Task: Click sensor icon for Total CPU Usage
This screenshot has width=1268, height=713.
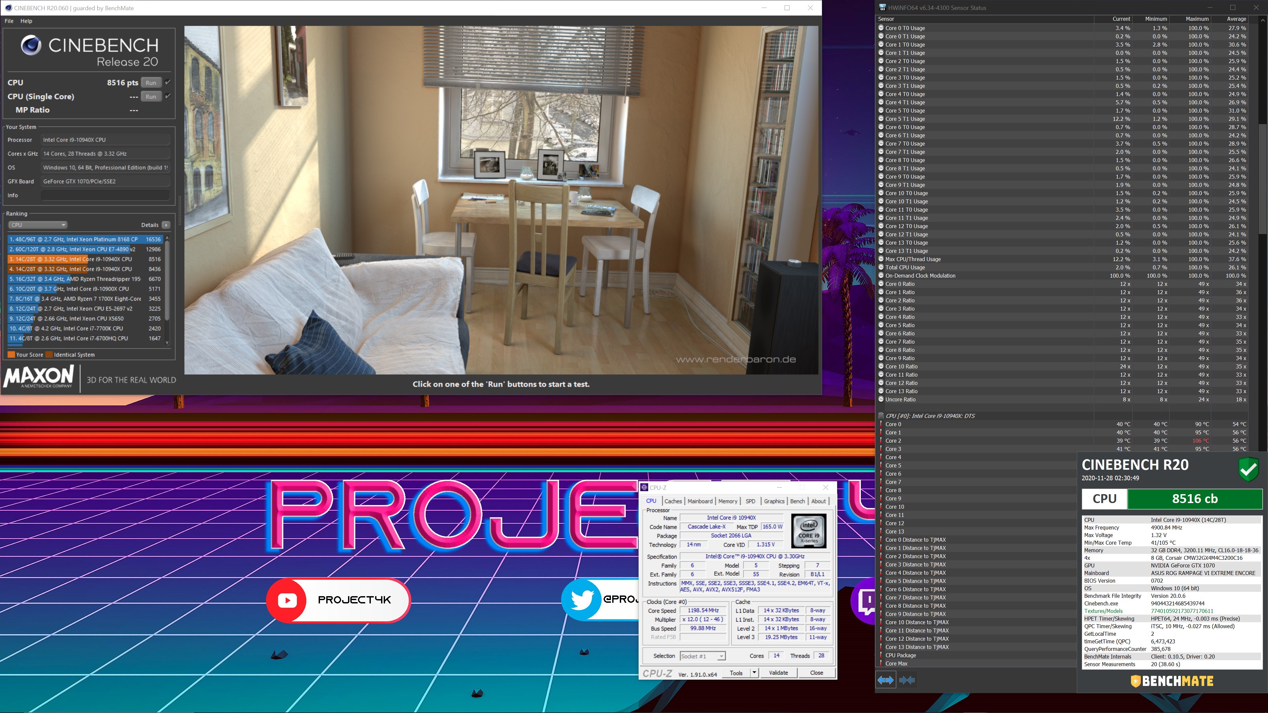Action: pos(881,267)
